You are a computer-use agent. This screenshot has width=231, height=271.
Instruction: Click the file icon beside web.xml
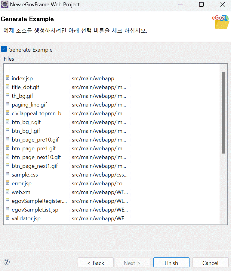pos(8,192)
